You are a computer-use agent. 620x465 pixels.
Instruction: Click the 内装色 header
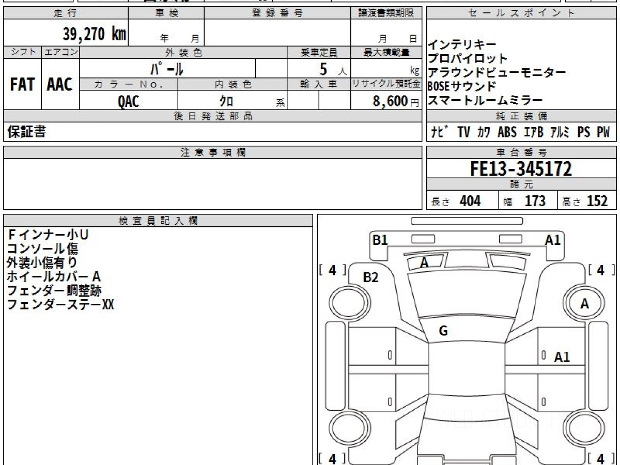(233, 84)
